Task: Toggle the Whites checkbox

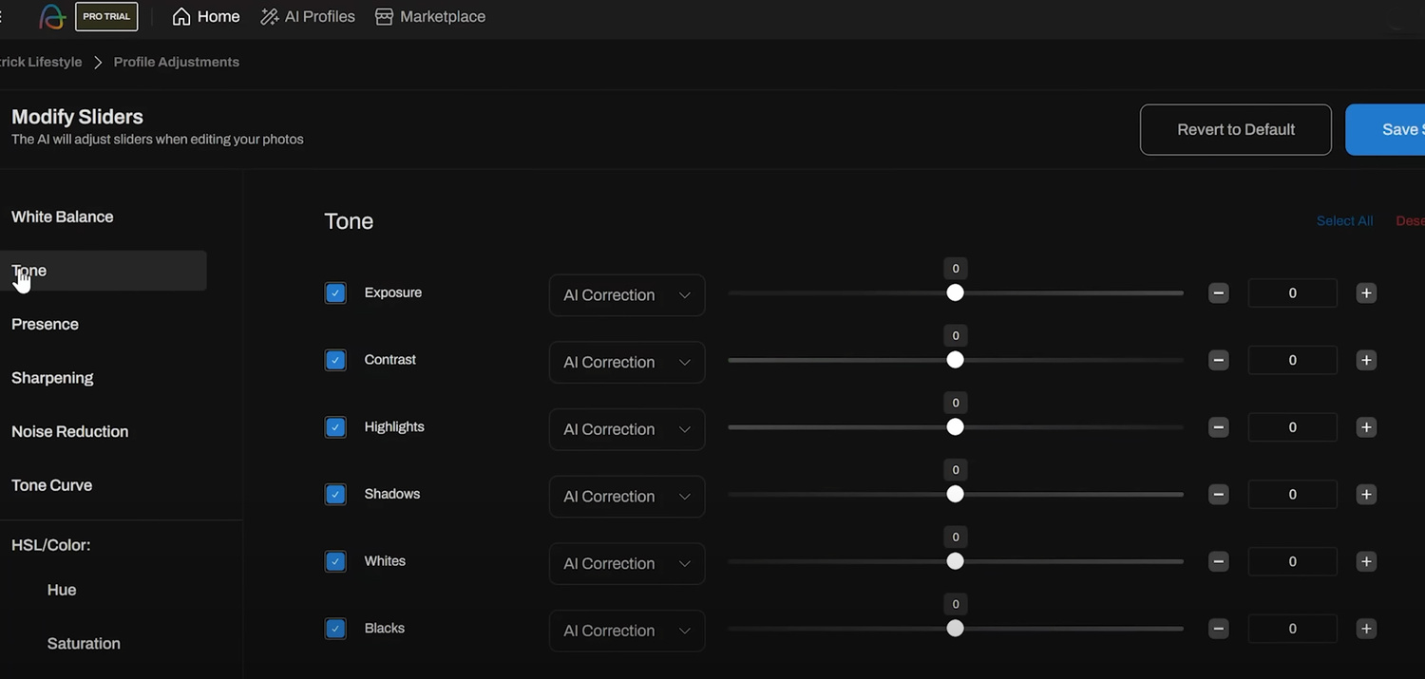Action: point(335,561)
